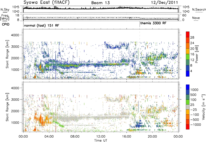Click the solid frequency line in the Freq panel
This screenshot has width=206, height=142.
pos(101,19)
